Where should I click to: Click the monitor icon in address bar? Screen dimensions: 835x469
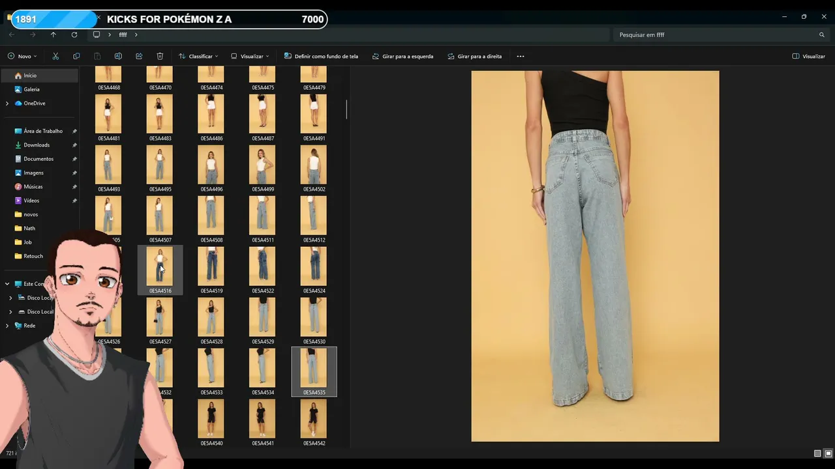point(97,35)
